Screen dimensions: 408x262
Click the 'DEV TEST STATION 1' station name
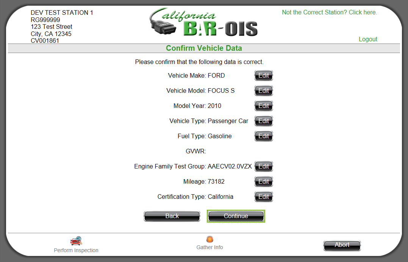tap(62, 12)
